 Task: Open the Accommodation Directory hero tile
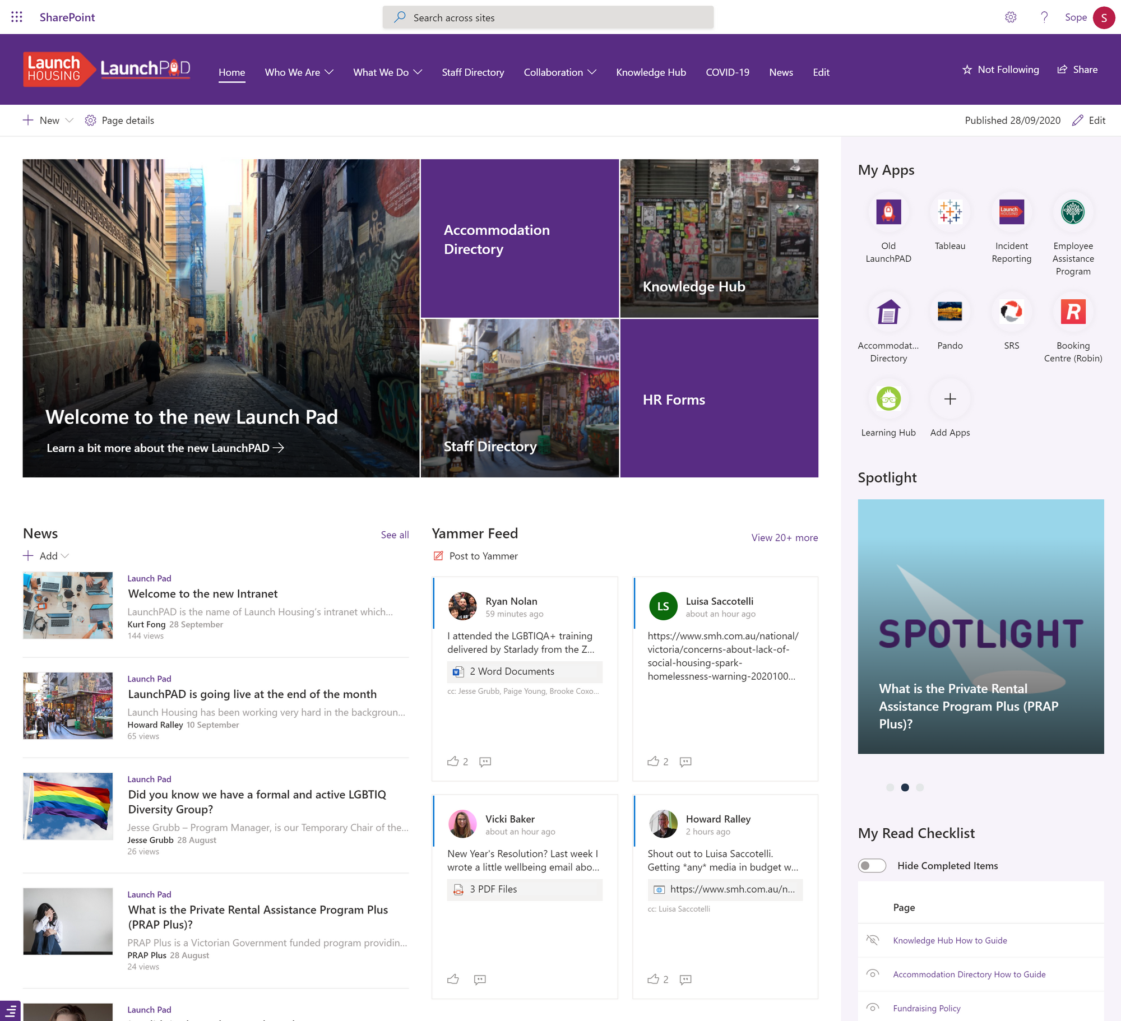click(520, 238)
